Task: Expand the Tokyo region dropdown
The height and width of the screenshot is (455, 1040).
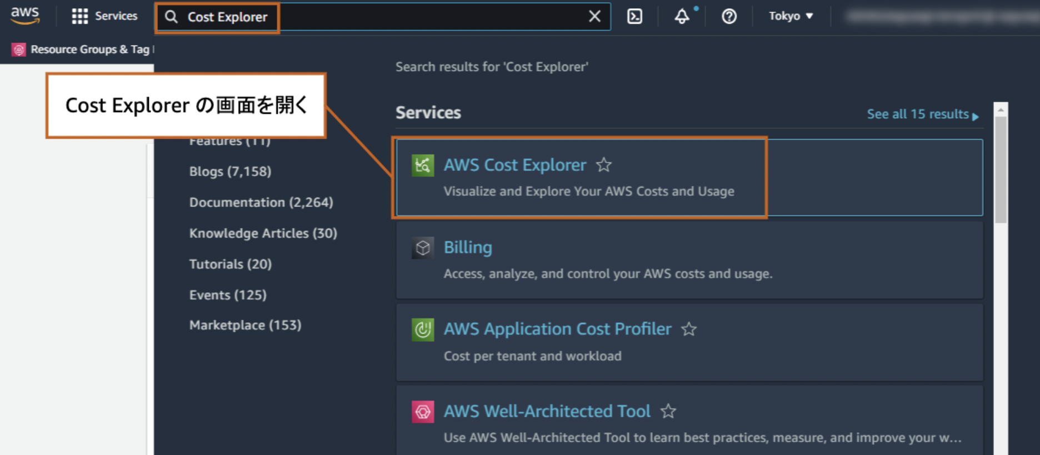Action: point(791,16)
